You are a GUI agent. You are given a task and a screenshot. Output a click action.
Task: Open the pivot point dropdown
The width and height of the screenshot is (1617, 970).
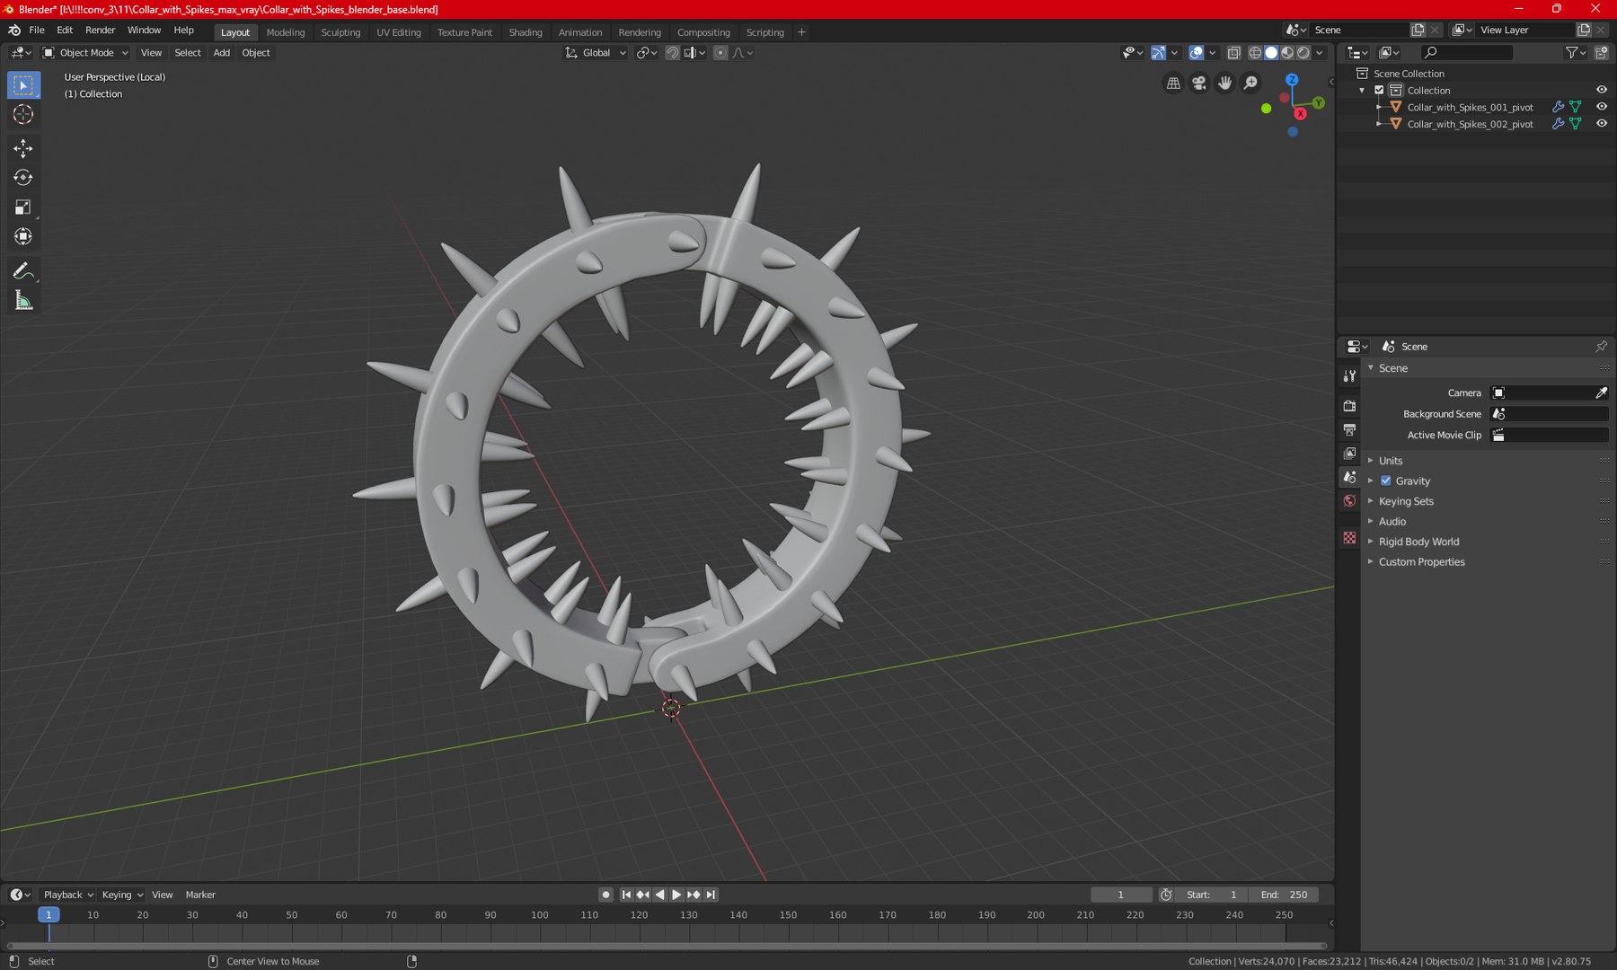[647, 53]
